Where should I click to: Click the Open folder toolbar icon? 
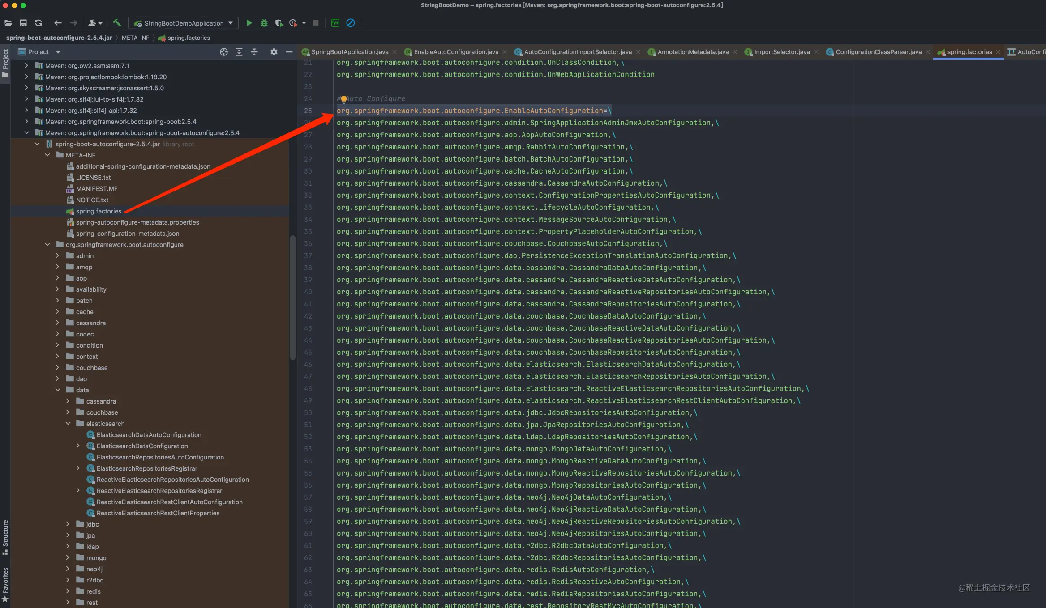click(x=8, y=23)
